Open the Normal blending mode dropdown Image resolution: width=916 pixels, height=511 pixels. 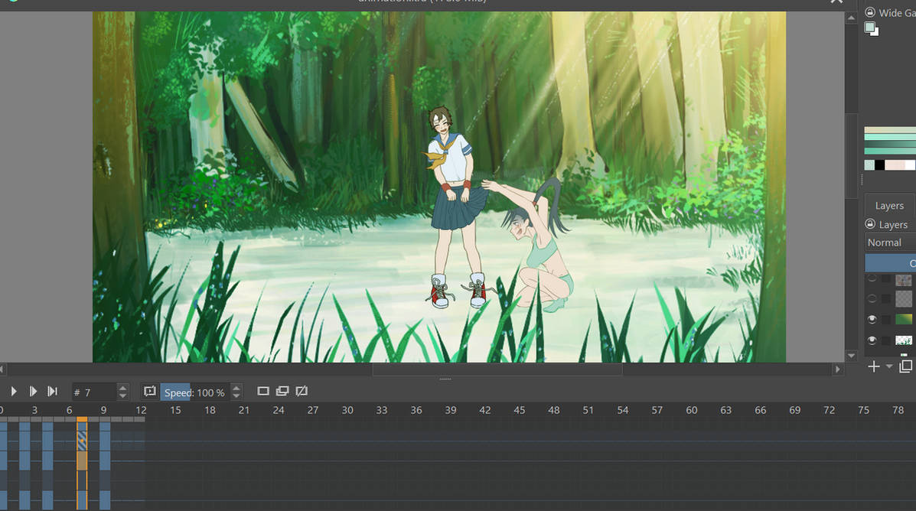coord(890,242)
